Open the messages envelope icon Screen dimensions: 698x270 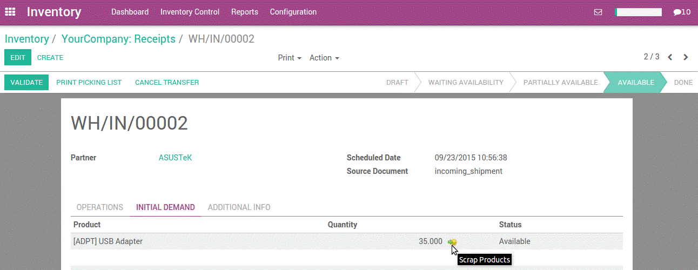tap(598, 12)
